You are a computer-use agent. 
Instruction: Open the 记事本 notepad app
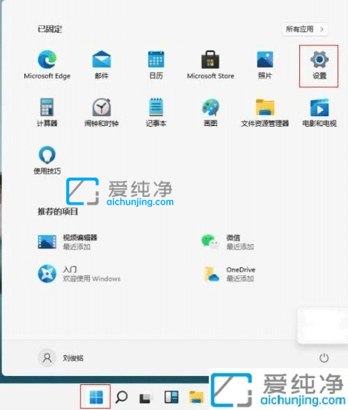pos(156,112)
